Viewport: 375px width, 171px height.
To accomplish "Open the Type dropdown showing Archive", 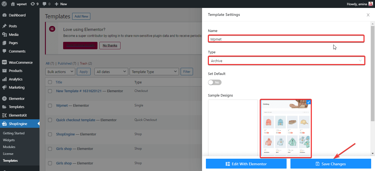I will 286,61.
